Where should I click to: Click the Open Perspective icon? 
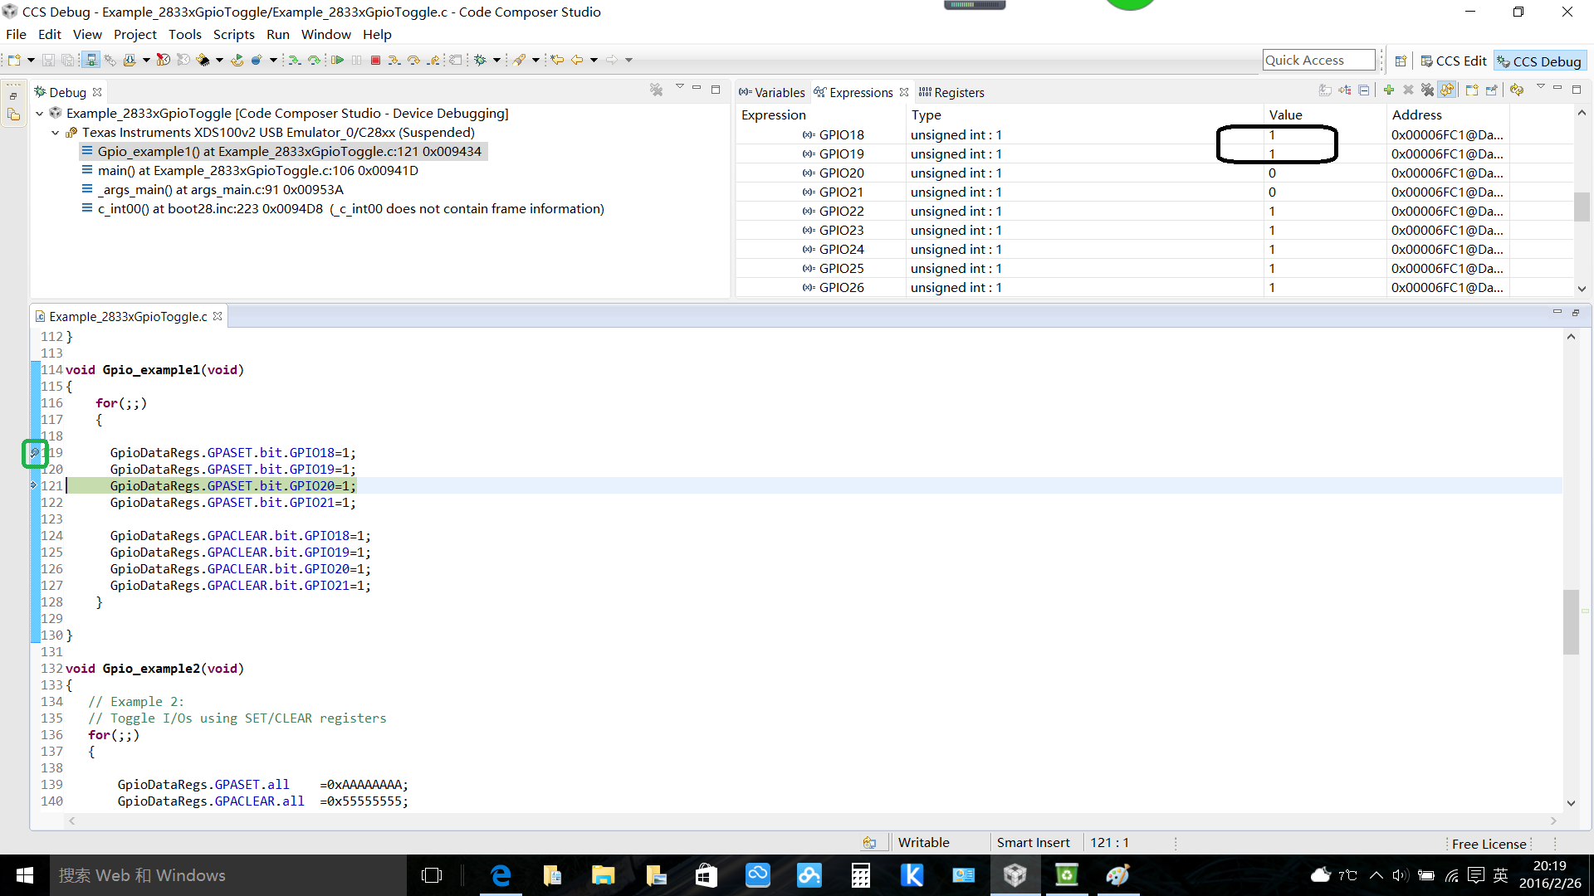1401,61
